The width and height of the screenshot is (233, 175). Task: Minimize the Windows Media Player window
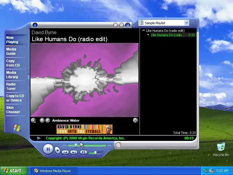(x=193, y=22)
